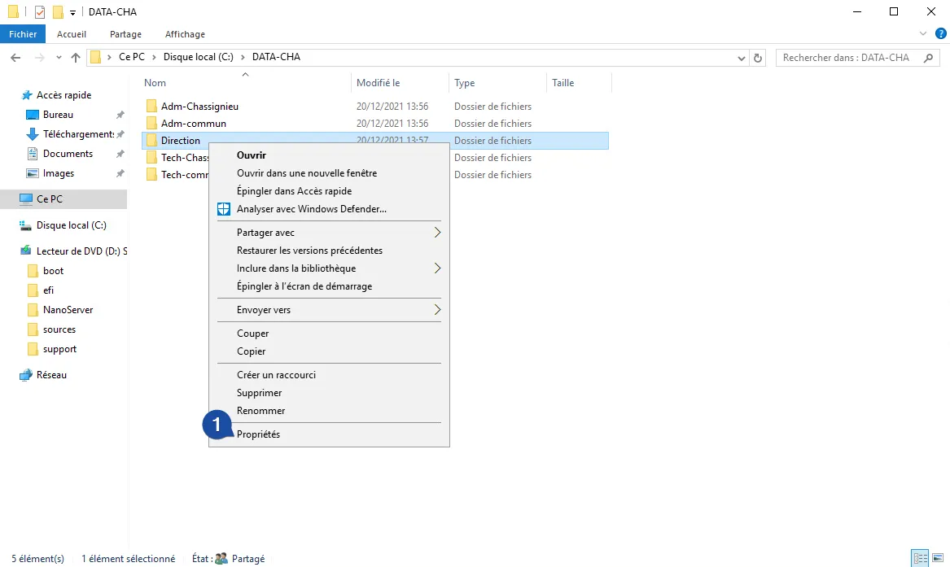
Task: Select Renommer from the context menu
Action: coord(260,411)
